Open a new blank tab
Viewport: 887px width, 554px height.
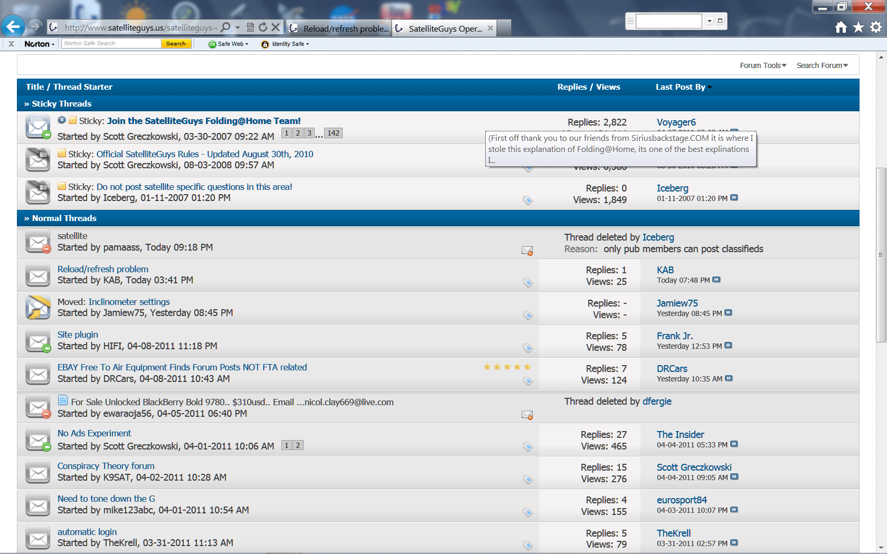[x=504, y=28]
